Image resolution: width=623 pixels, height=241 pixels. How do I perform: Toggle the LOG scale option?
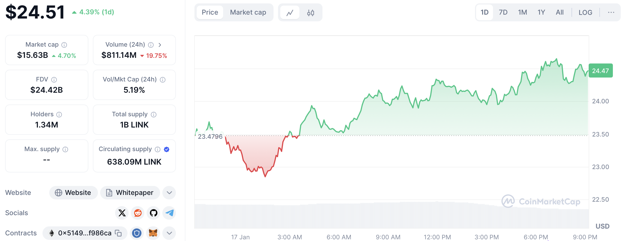585,13
